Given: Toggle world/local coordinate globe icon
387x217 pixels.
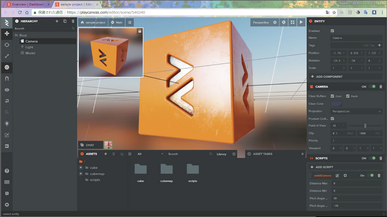Looking at the screenshot, I should coord(7,67).
